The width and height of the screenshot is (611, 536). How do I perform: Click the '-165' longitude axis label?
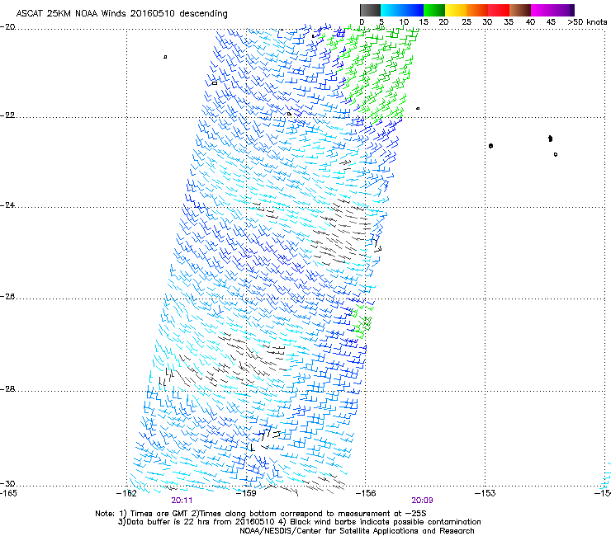(8, 493)
